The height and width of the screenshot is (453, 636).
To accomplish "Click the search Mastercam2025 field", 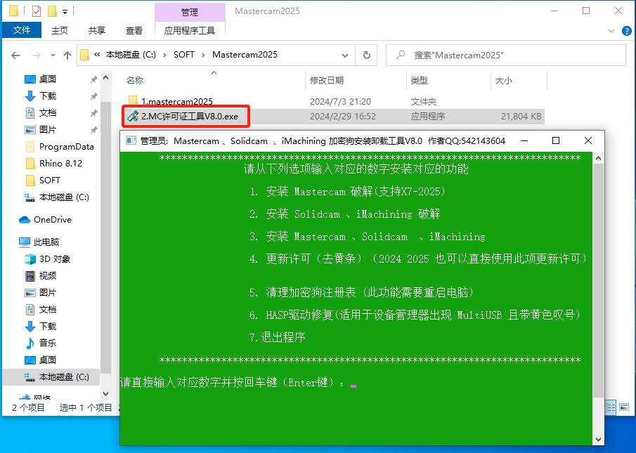I will 506,55.
